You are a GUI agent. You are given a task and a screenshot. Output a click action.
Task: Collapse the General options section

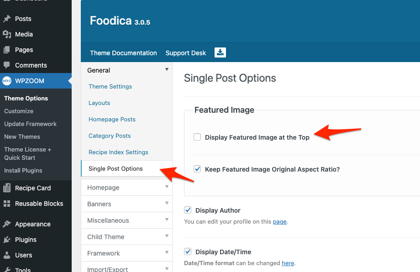(167, 70)
